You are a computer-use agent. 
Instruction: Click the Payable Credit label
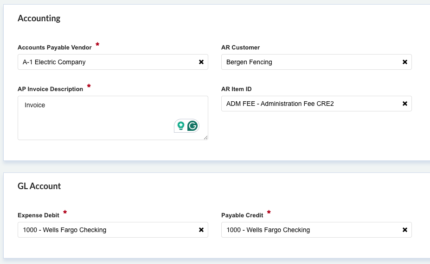(x=242, y=215)
